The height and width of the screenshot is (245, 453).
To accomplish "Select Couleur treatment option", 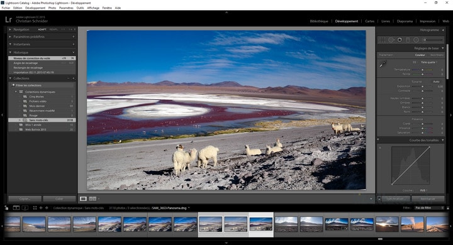I will click(x=420, y=55).
